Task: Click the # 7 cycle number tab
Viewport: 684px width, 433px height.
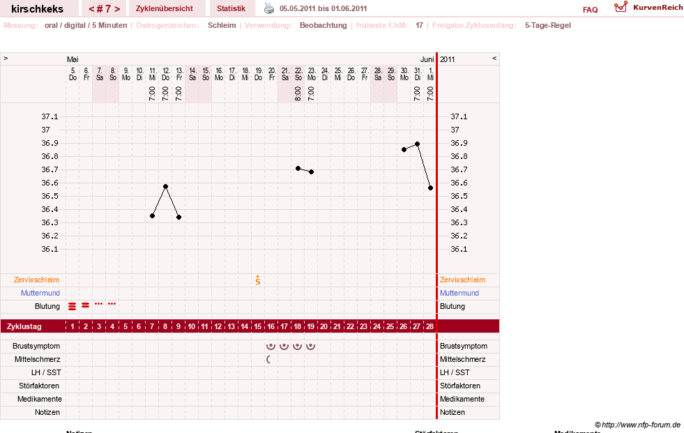Action: pyautogui.click(x=105, y=9)
